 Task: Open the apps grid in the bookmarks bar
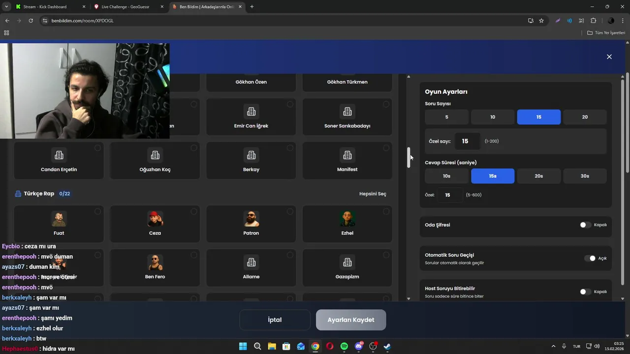[6, 33]
